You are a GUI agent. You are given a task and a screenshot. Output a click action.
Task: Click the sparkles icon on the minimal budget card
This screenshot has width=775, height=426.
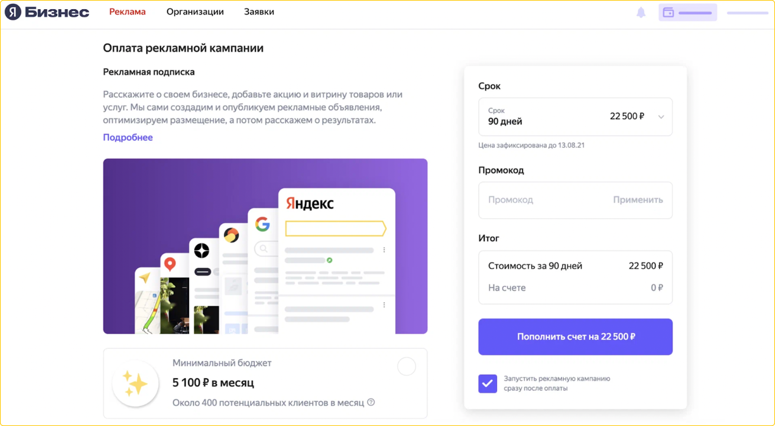click(x=135, y=383)
